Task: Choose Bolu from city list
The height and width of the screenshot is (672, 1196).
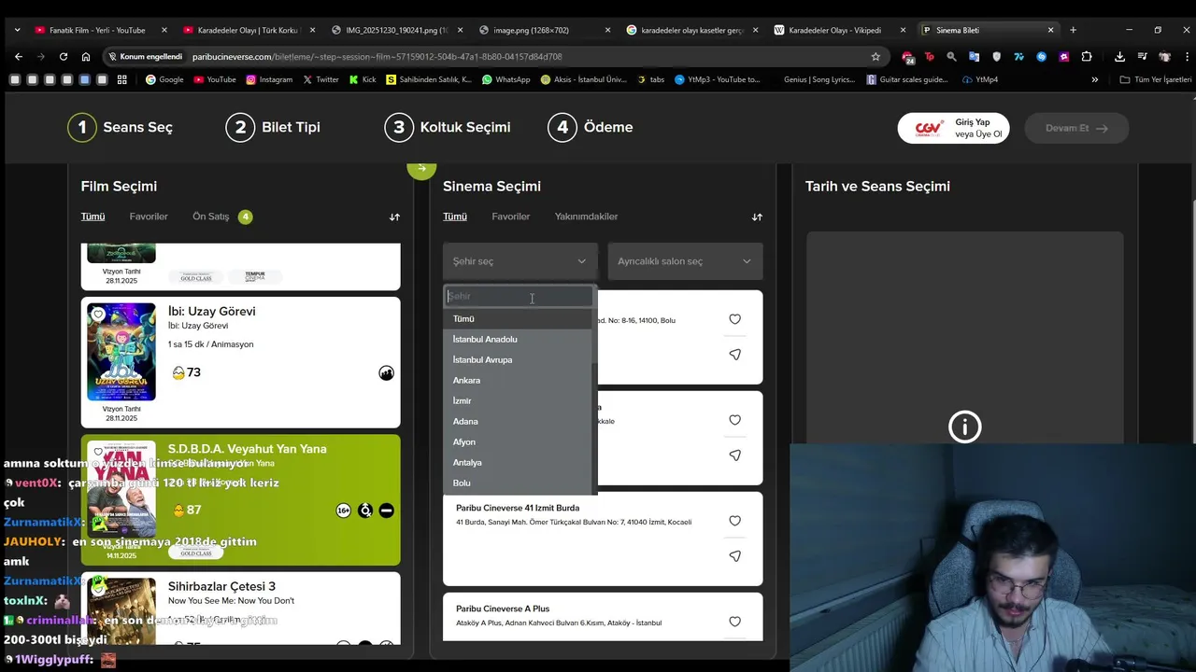Action: click(x=518, y=483)
